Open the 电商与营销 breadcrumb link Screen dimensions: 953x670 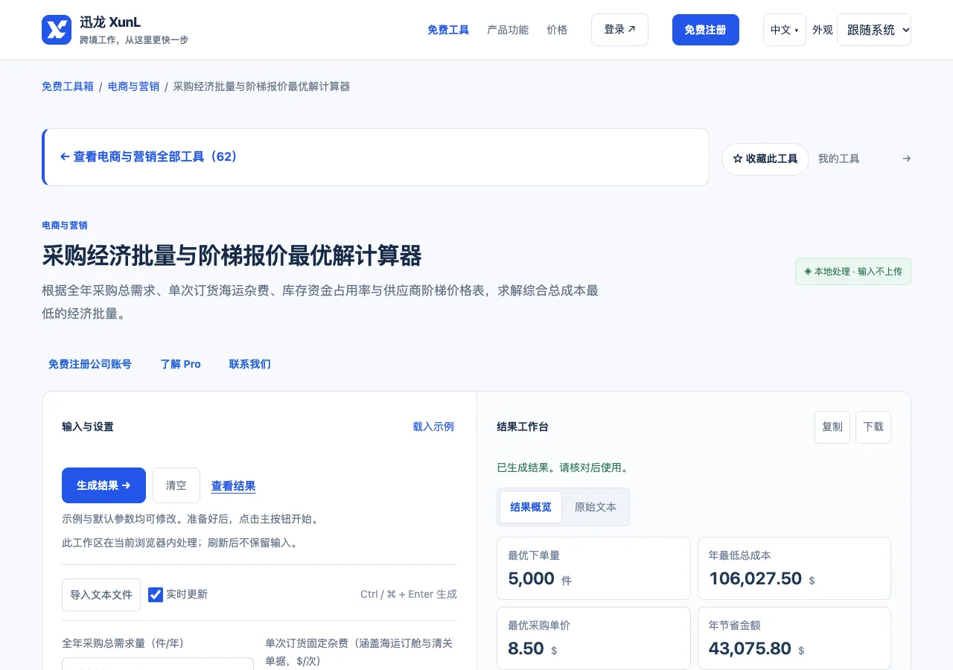click(x=134, y=86)
